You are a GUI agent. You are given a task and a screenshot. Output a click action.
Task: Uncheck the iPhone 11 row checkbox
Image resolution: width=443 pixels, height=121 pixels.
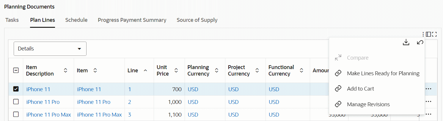point(16,89)
